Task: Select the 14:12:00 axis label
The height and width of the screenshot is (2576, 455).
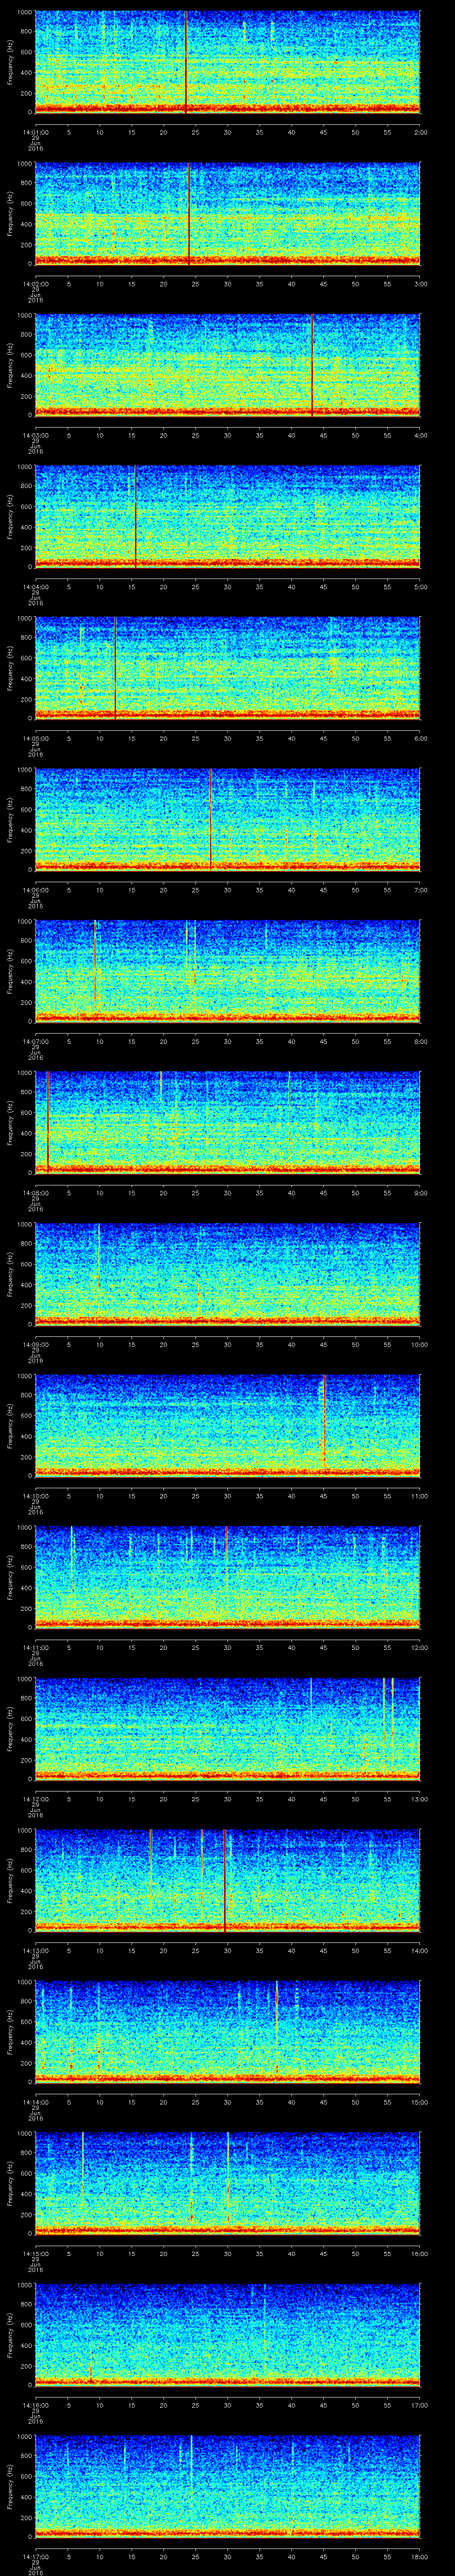Action: click(35, 1799)
